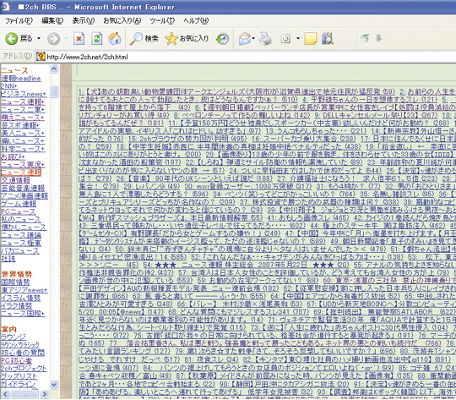Viewport: 456px width, 400px height.
Task: Expand the Mail button dropdown arrow
Action: tap(253, 38)
